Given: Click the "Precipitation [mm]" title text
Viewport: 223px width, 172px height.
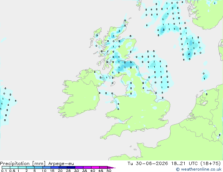Looking at the screenshot, I should (x=23, y=164).
